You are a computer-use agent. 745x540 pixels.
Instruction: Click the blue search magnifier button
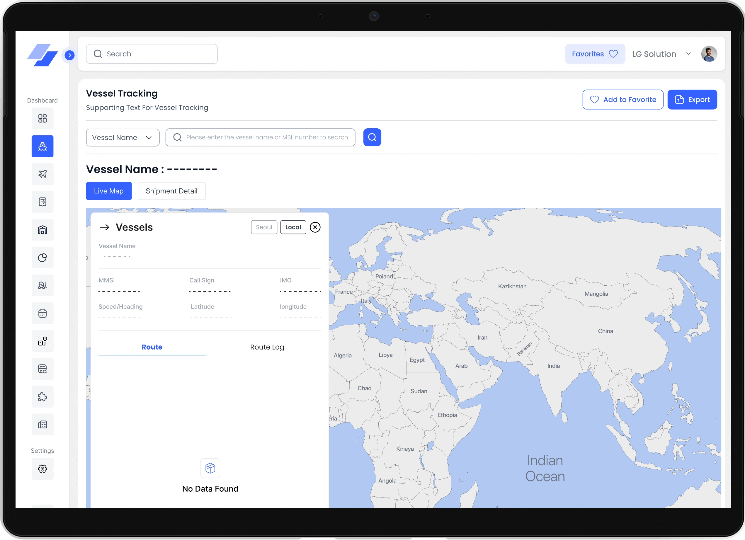coord(372,137)
